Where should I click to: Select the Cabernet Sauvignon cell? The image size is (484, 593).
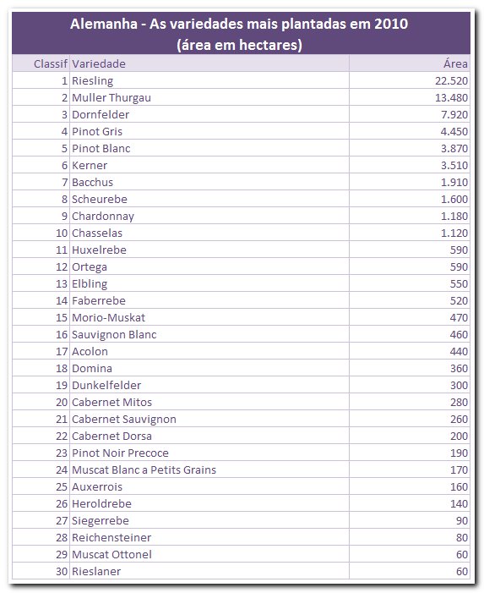209,419
